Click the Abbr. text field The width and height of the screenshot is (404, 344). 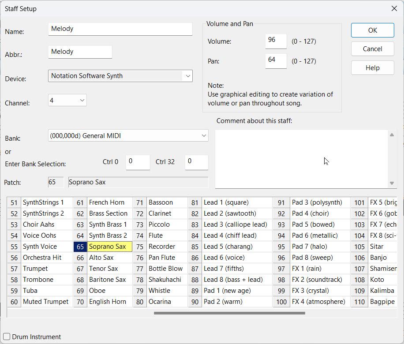[80, 52]
